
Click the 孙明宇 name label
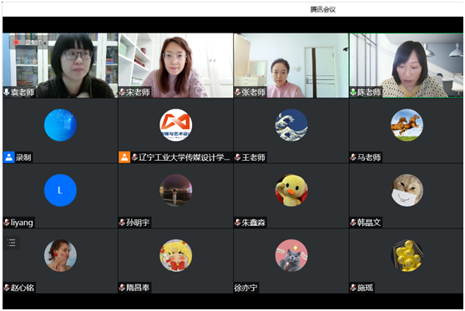coord(139,223)
